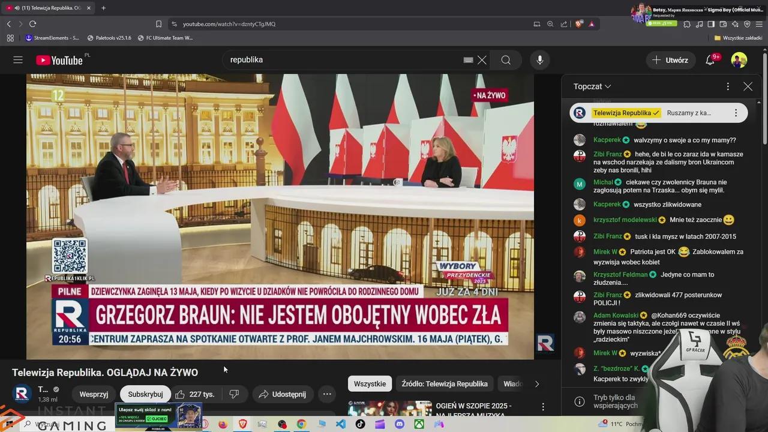Click the Utwórz create button
Screen dimensions: 768x432
[670, 60]
